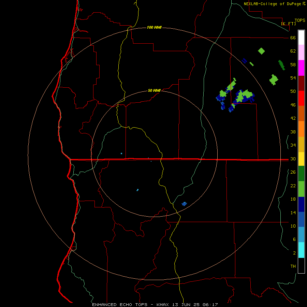
Task: Click the "50 NMI" range ring label
Action: tap(154, 90)
